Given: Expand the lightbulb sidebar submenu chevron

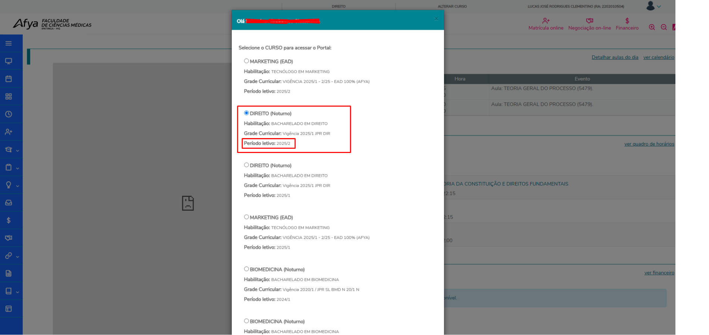Looking at the screenshot, I should point(18,186).
